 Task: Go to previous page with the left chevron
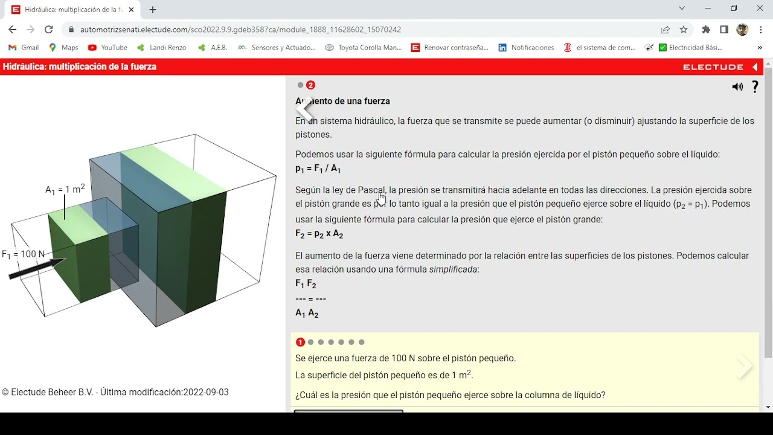(306, 110)
